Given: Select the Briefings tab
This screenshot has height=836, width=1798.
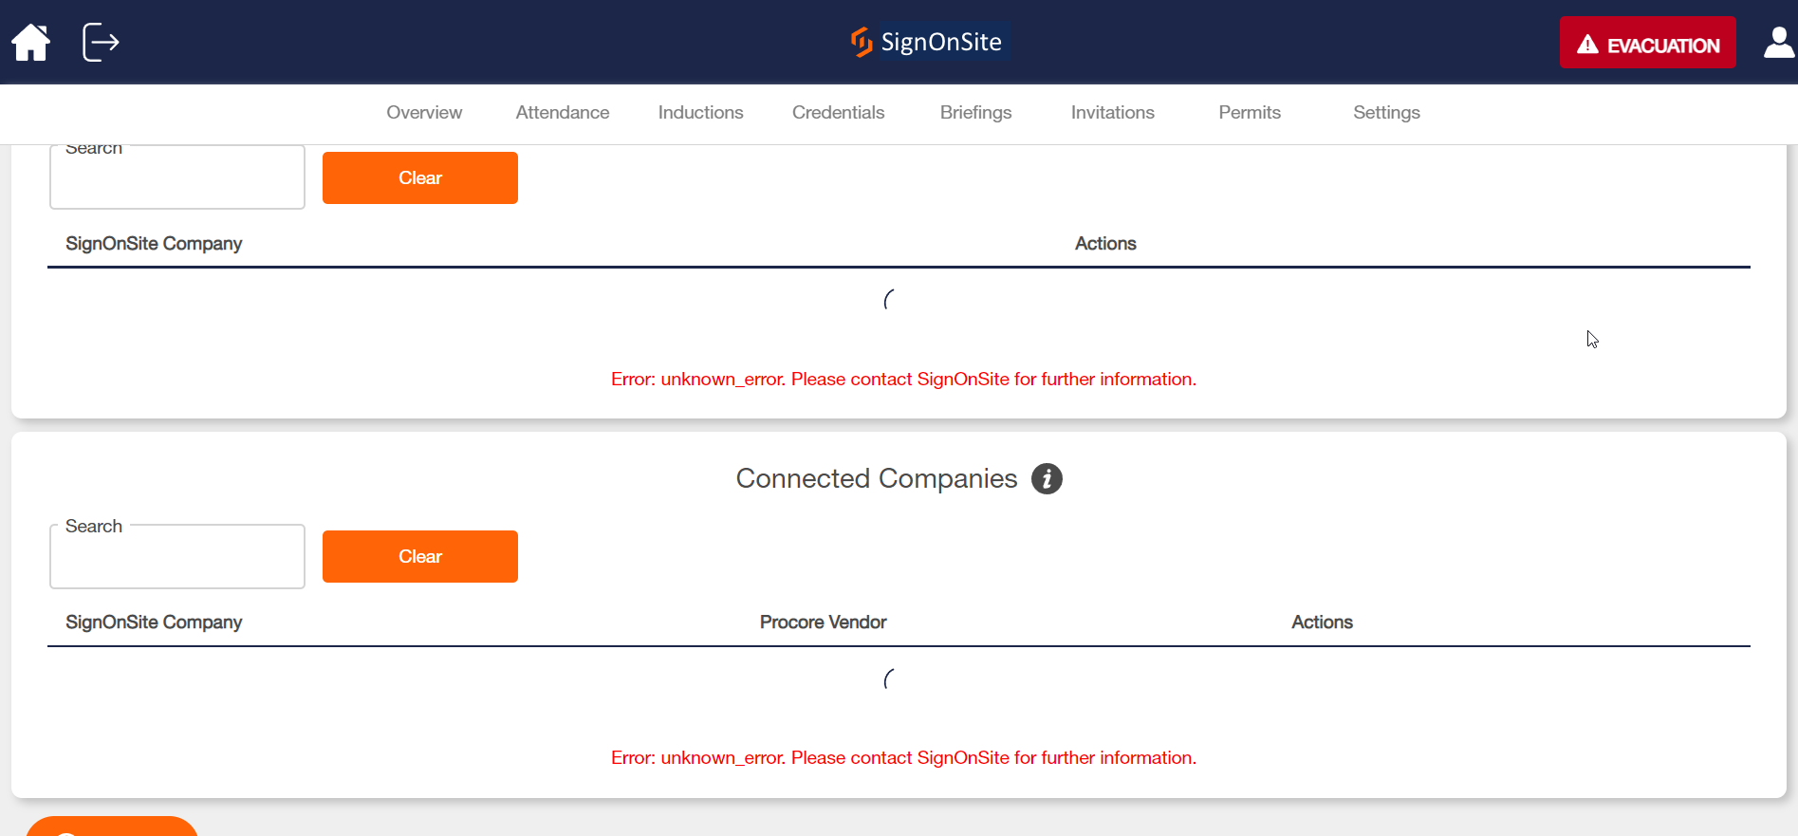Looking at the screenshot, I should pyautogui.click(x=975, y=112).
